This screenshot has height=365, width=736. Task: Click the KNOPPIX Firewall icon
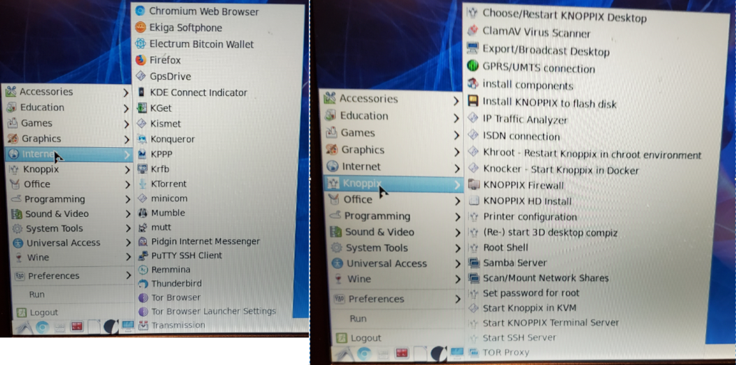coord(474,184)
